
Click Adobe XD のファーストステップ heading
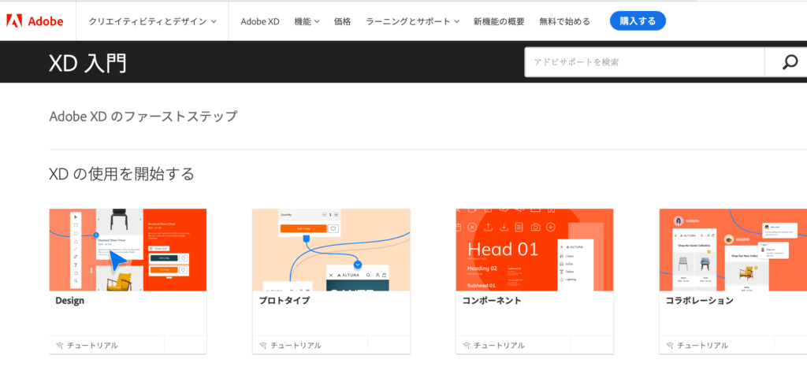tap(143, 117)
